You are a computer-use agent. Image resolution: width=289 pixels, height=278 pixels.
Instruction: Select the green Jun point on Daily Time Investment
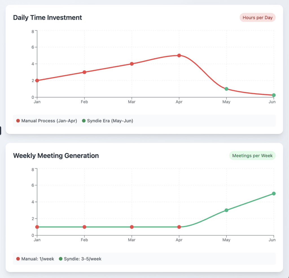(x=274, y=95)
